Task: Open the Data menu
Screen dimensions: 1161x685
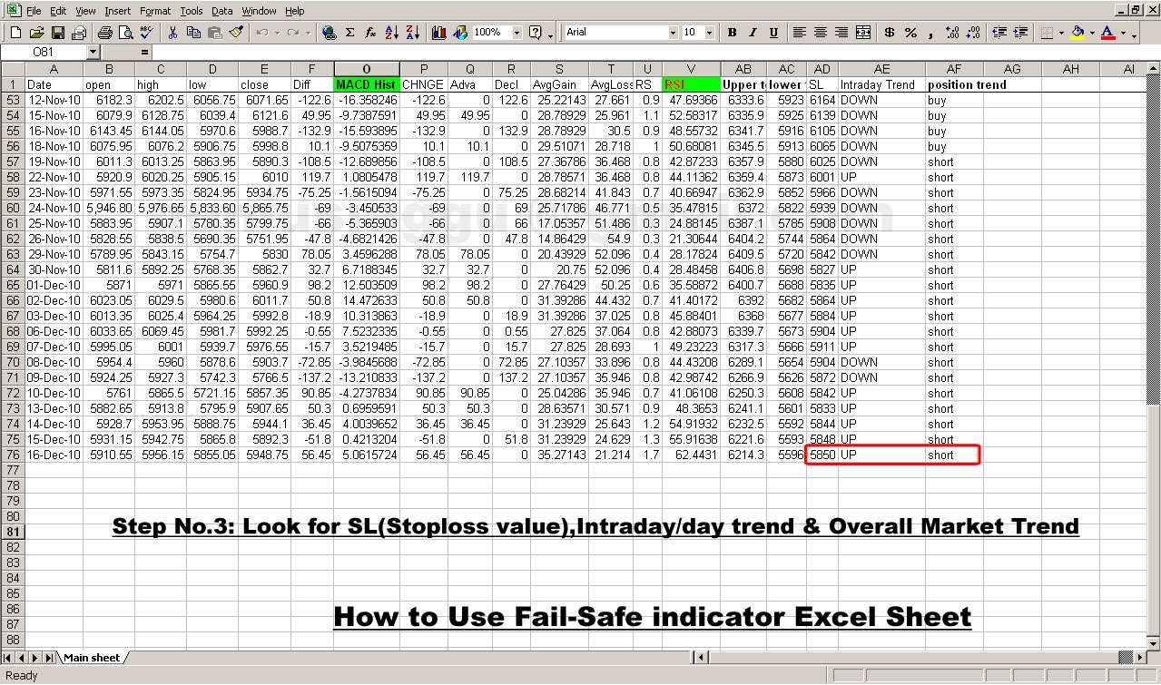Action: pyautogui.click(x=221, y=11)
